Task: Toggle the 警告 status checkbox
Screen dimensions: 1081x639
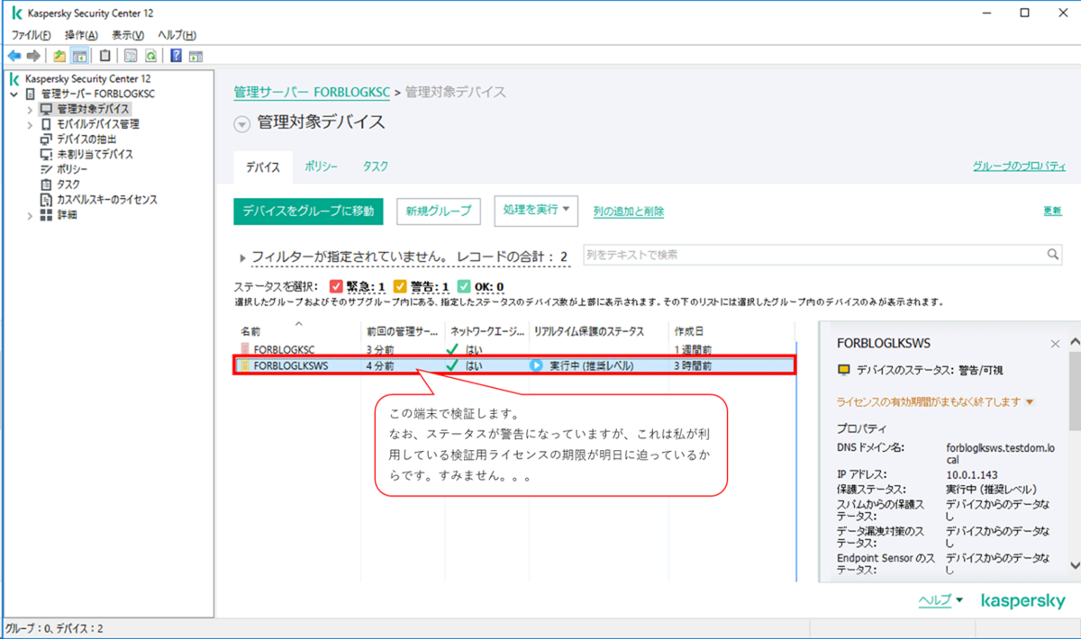Action: [x=400, y=286]
